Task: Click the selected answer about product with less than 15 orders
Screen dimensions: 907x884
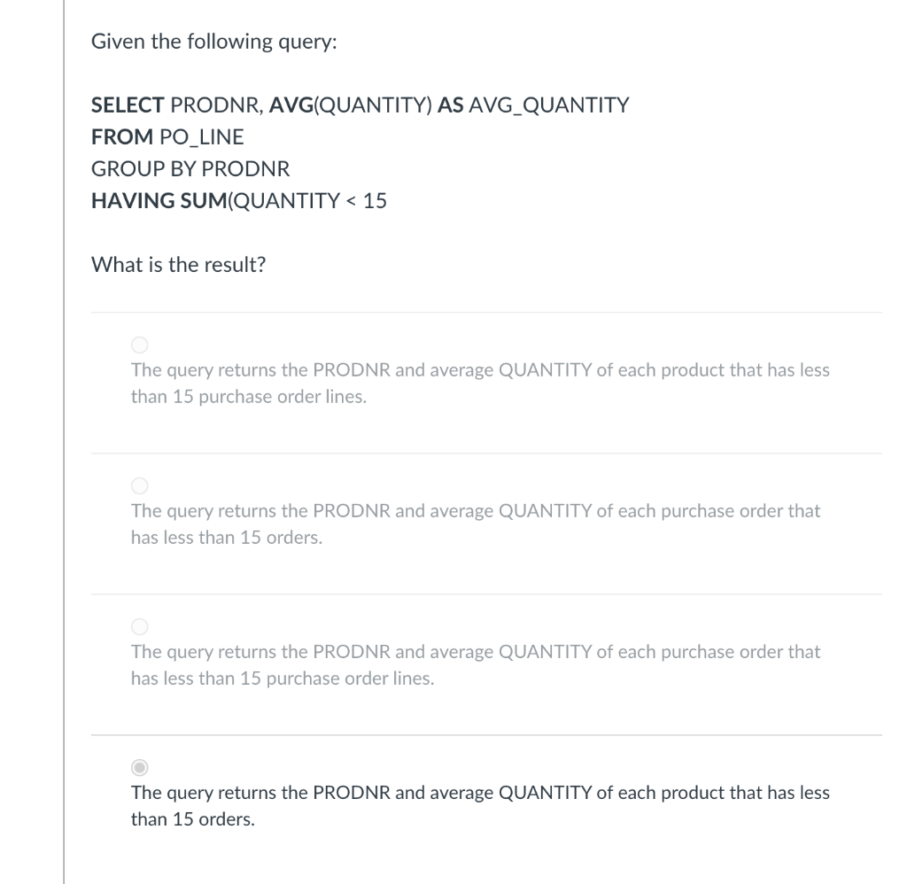Action: [x=480, y=805]
